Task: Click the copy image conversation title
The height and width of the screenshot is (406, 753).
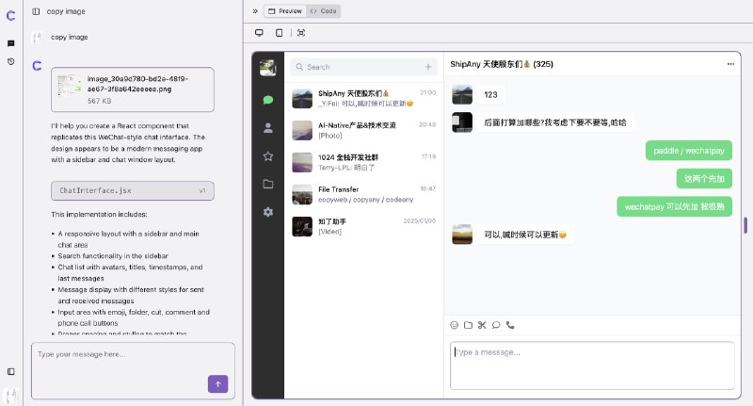Action: tap(66, 11)
